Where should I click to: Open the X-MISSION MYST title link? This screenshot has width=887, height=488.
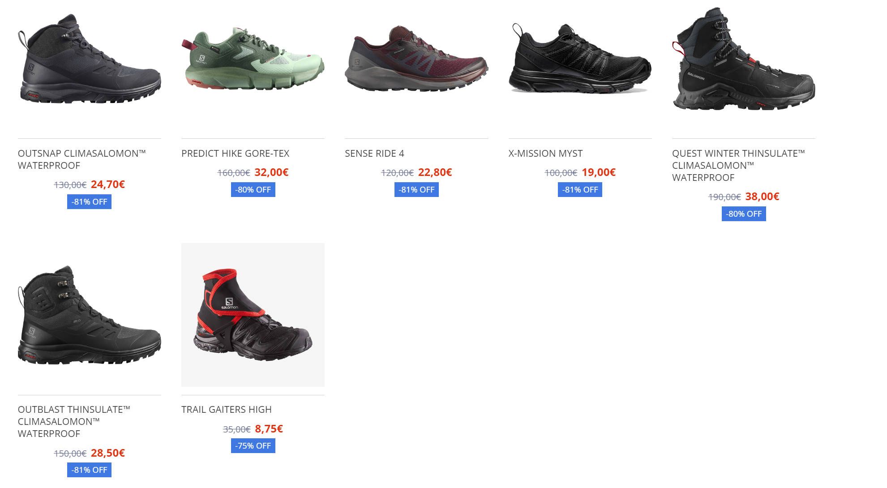545,154
